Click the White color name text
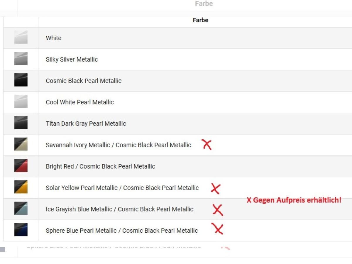This screenshot has height=264, width=352. (53, 38)
